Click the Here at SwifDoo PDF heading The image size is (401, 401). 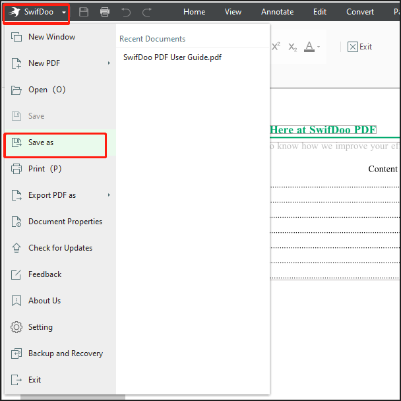coord(323,130)
